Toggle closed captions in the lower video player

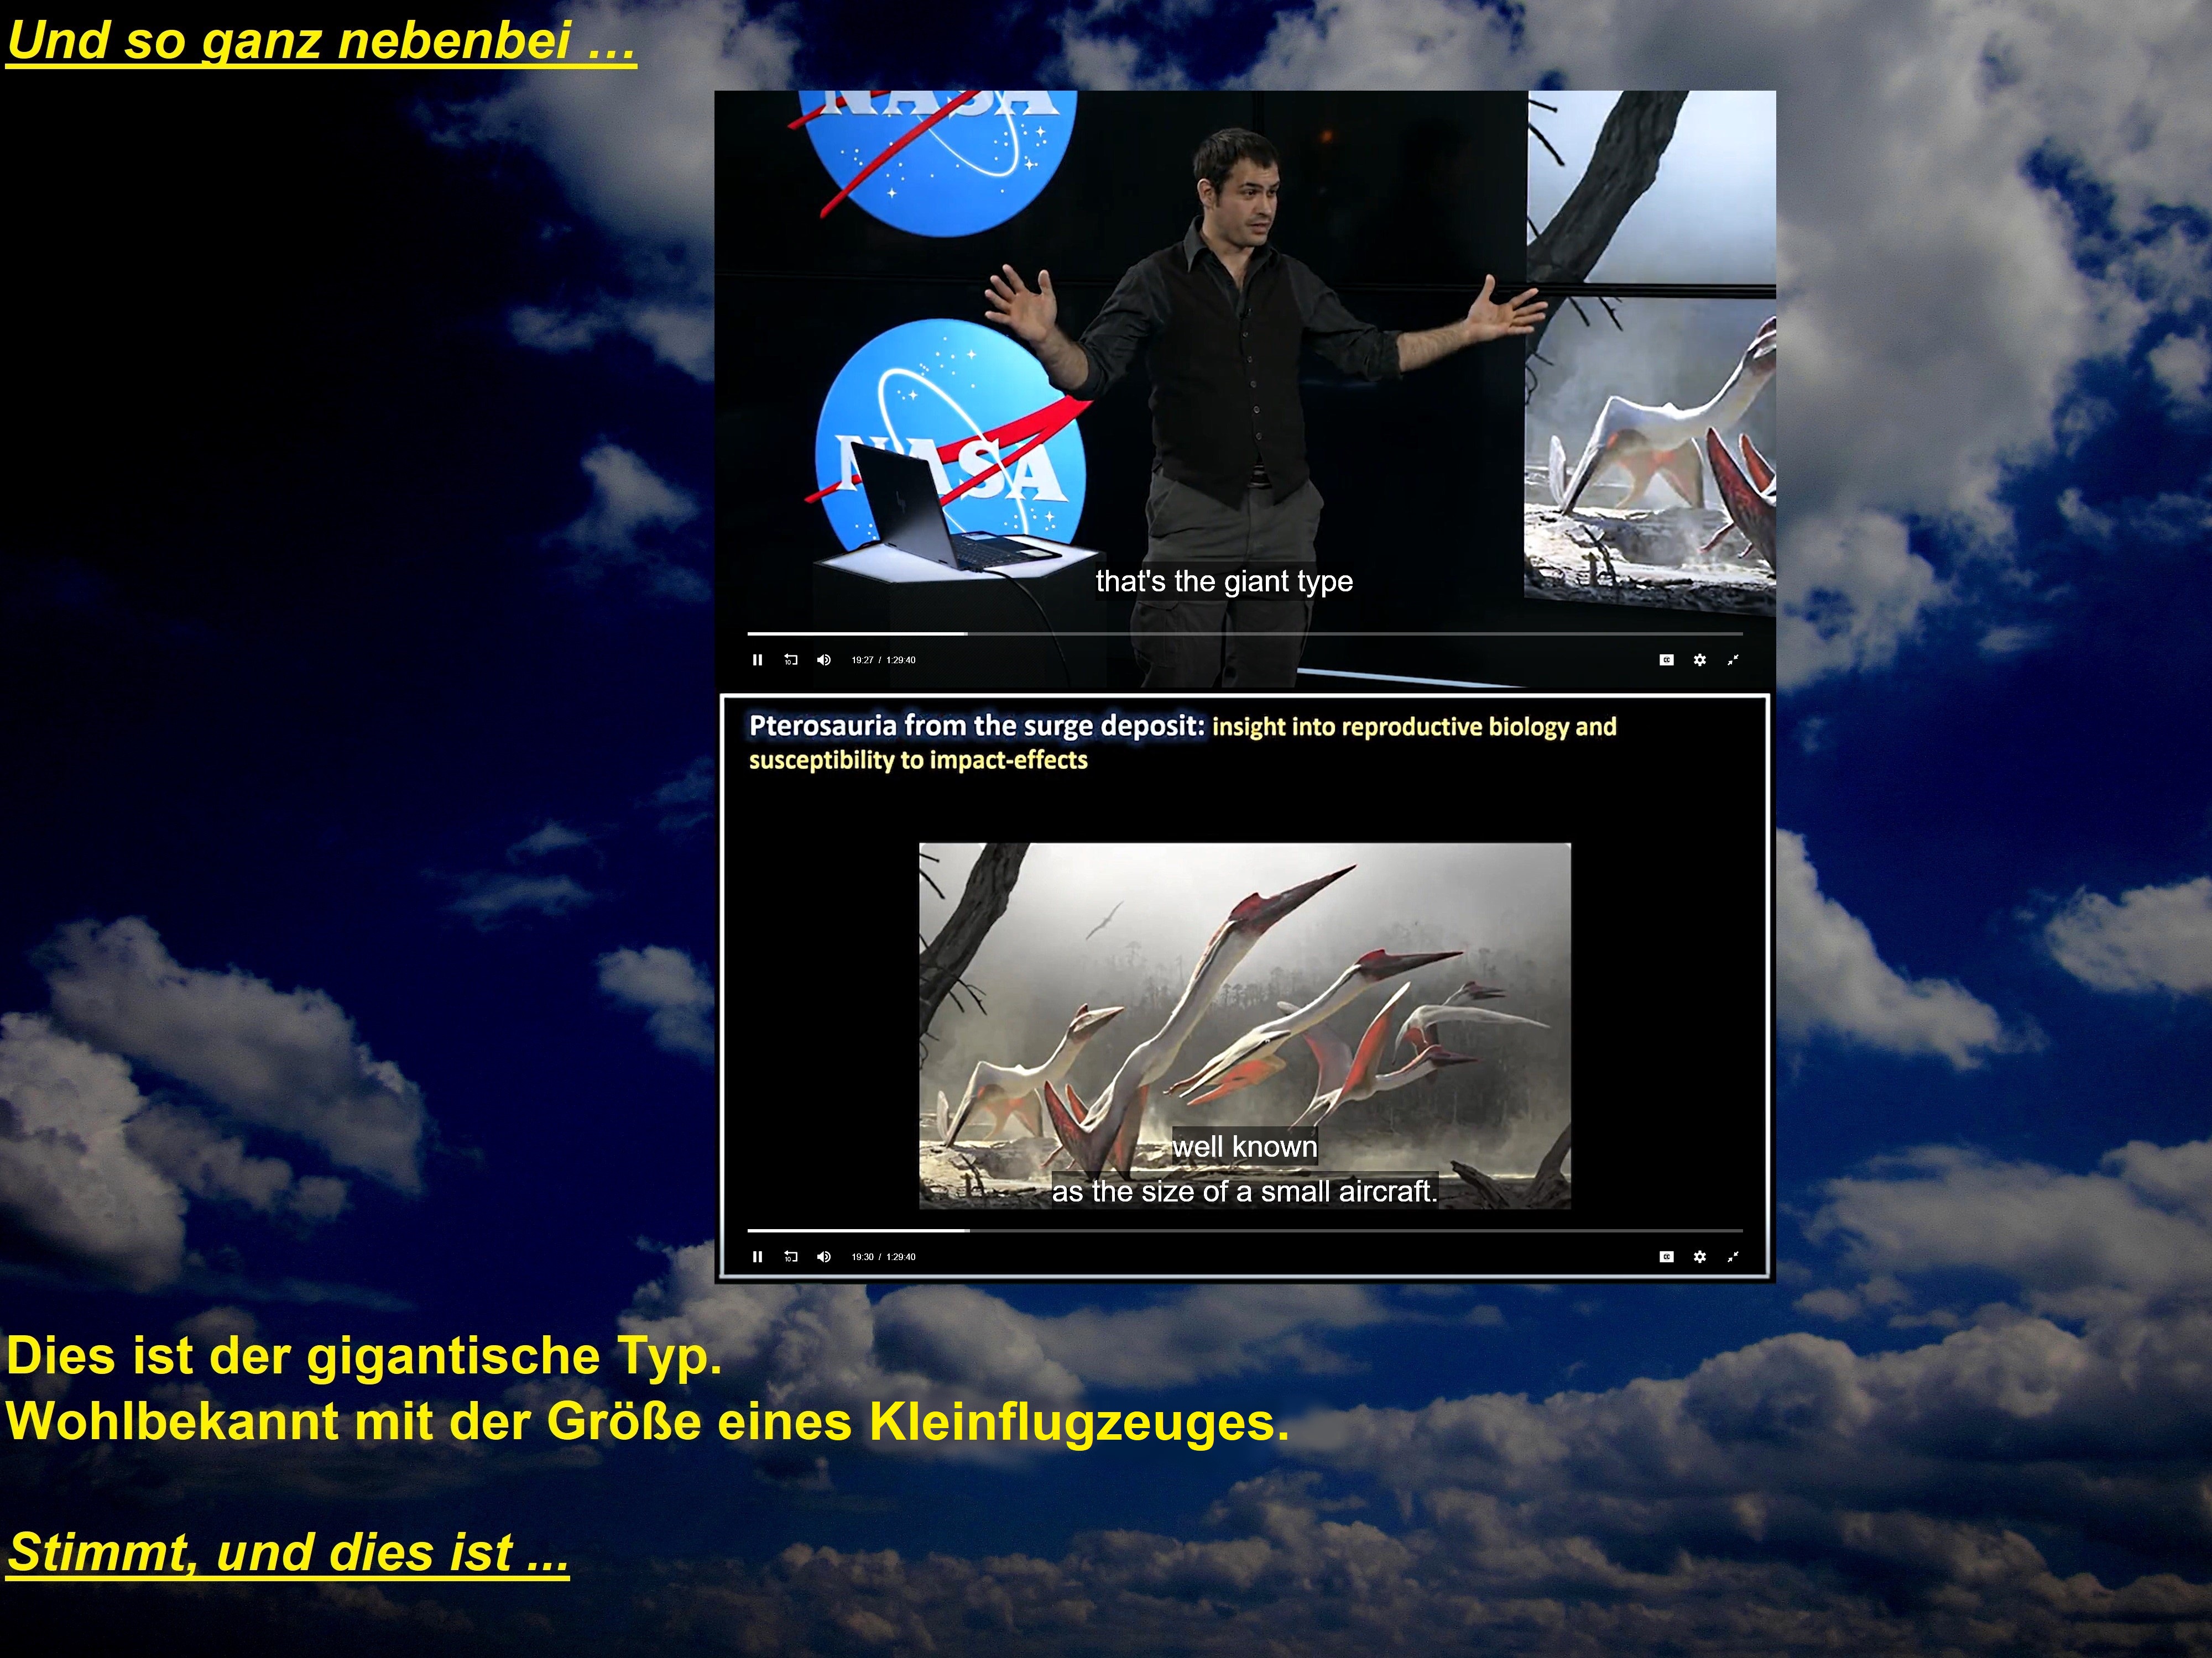[1666, 1256]
